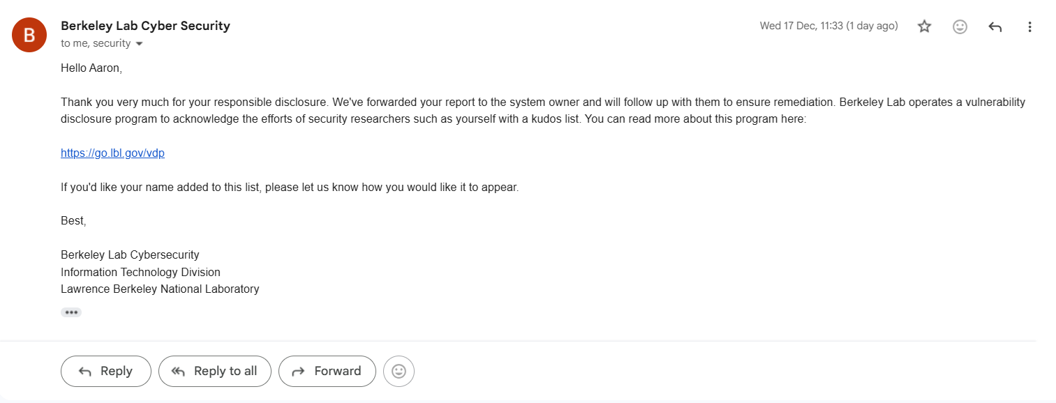
Task: Reply using the curved arrow icon
Action: coord(994,26)
